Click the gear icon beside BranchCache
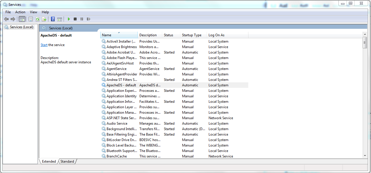The height and width of the screenshot is (173, 371). click(104, 156)
